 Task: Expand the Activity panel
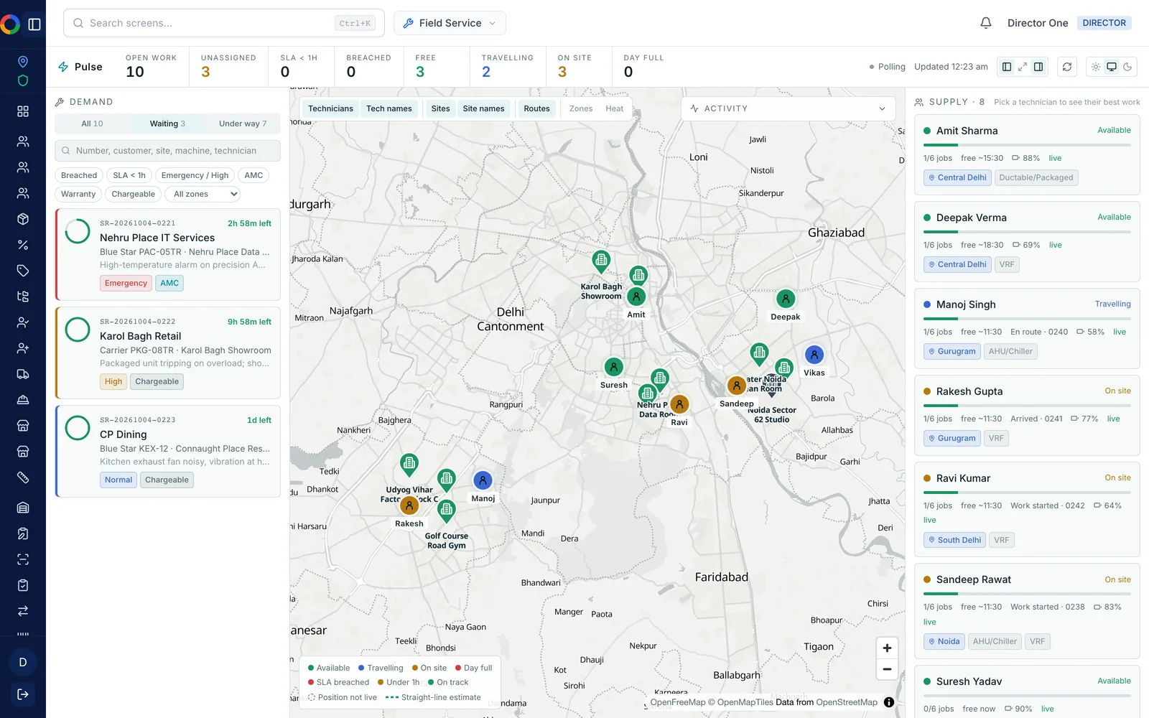(788, 108)
